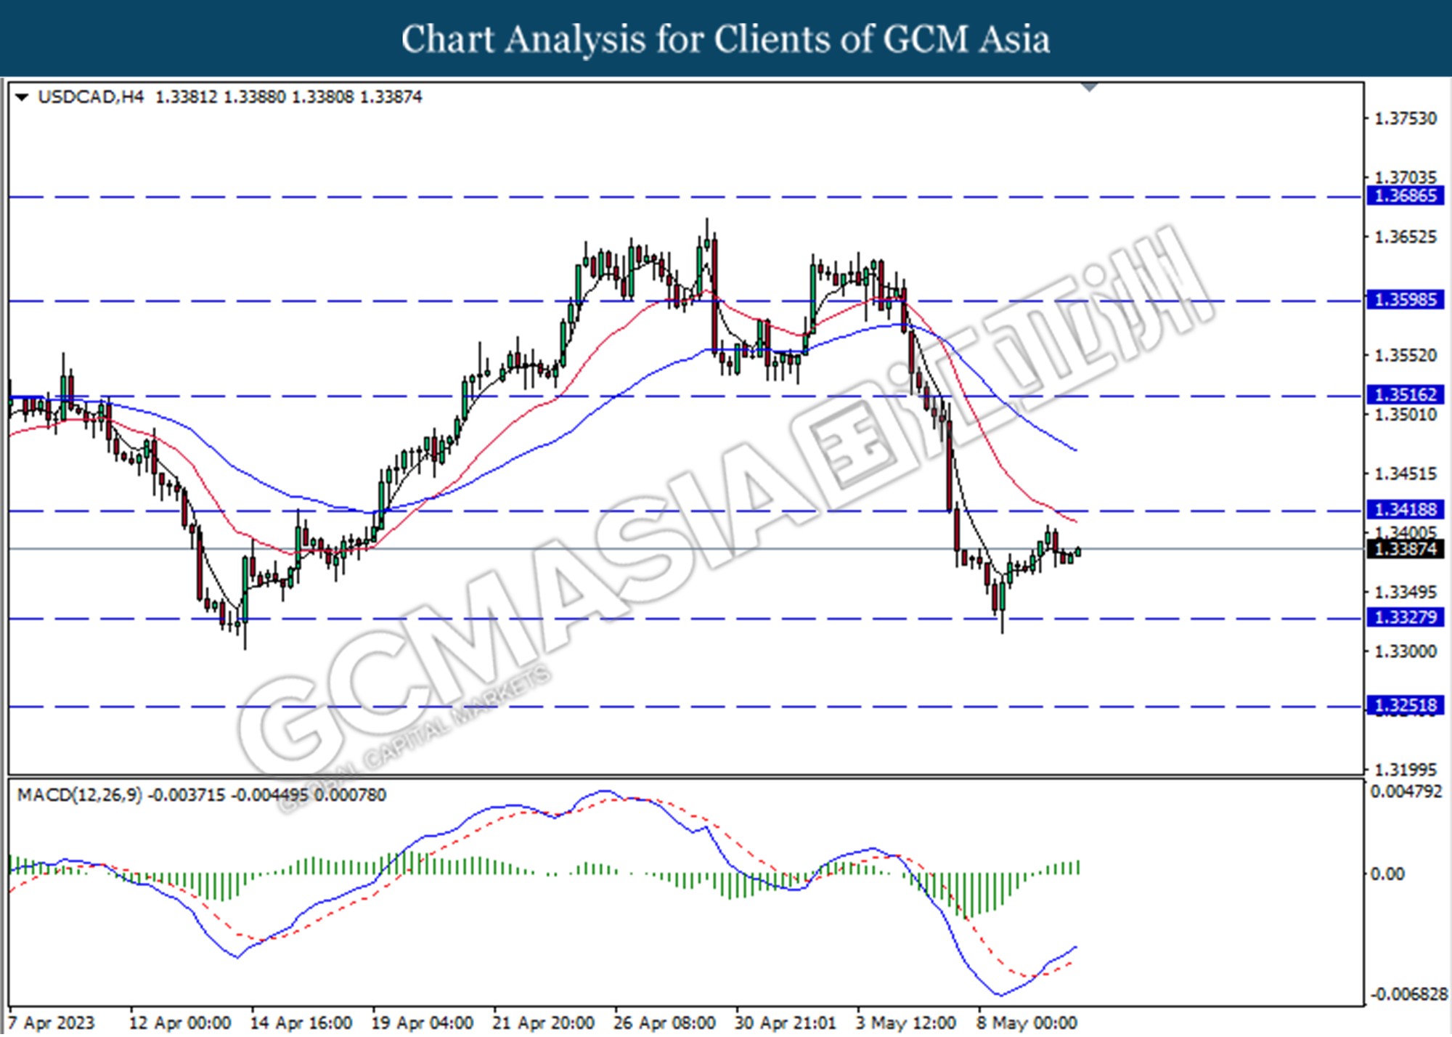Image resolution: width=1452 pixels, height=1037 pixels.
Task: Click the USDCAD,H4 symbol label
Action: pyautogui.click(x=91, y=97)
